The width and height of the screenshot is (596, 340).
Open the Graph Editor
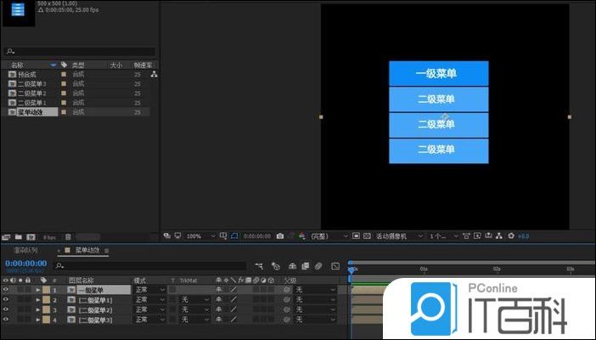335,266
